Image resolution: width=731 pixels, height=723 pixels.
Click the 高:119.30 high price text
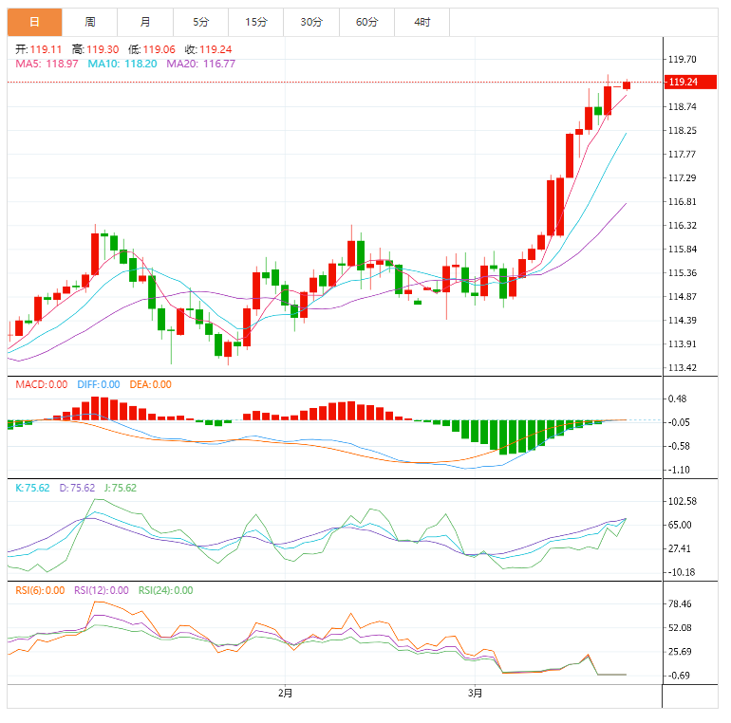coord(96,49)
